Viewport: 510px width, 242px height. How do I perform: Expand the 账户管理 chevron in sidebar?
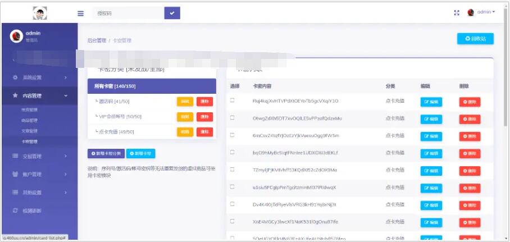[x=65, y=175]
